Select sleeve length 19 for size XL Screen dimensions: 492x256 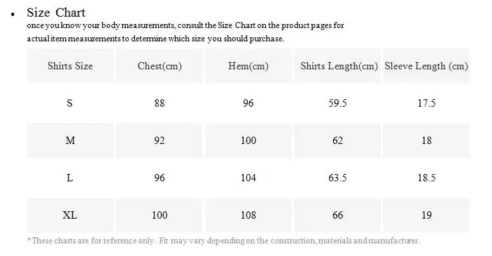tap(427, 215)
